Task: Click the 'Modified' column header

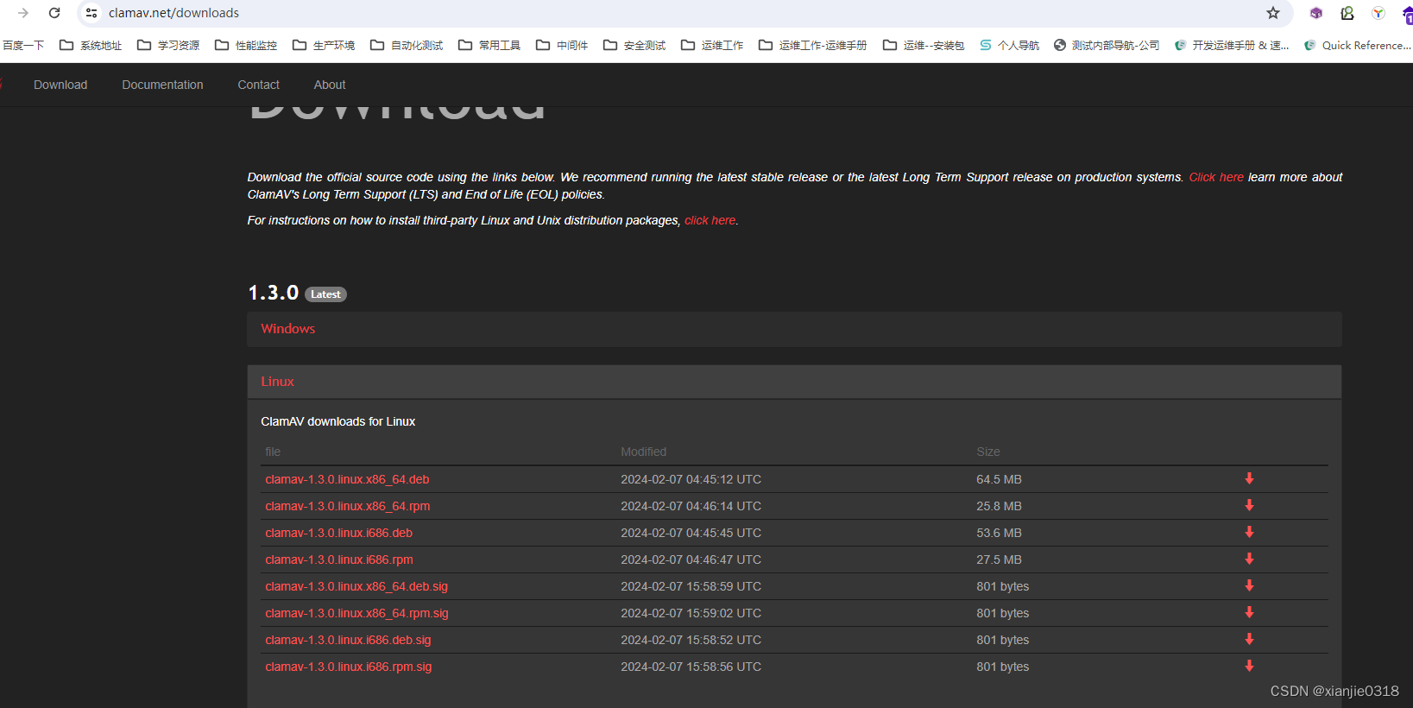Action: [644, 452]
